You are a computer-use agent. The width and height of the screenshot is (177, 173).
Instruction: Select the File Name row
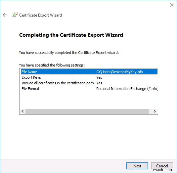pos(89,72)
